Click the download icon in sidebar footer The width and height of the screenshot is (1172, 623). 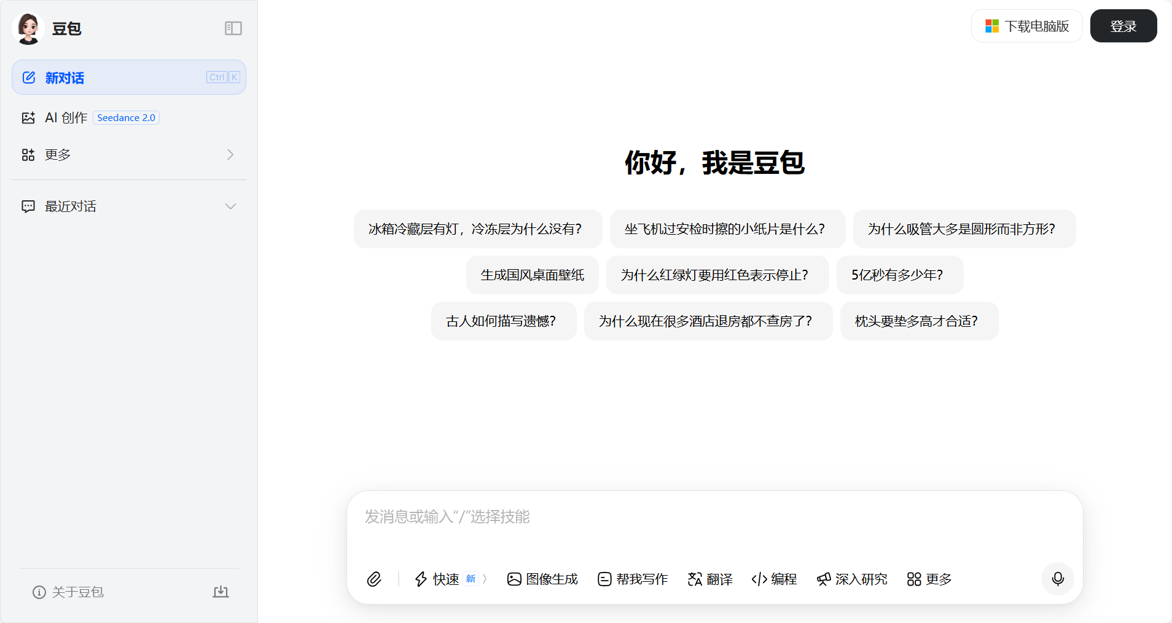221,592
